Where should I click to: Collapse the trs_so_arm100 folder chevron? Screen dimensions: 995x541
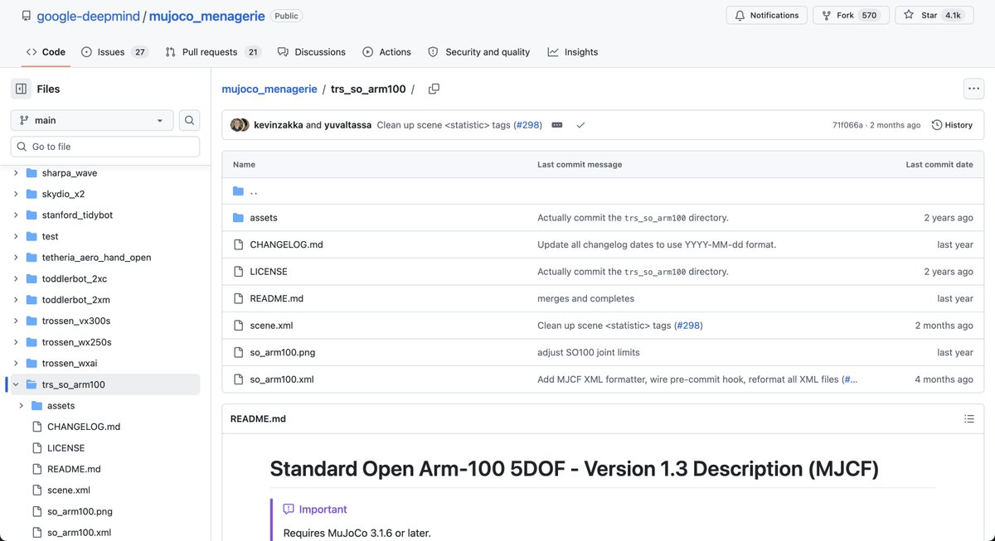click(x=16, y=384)
